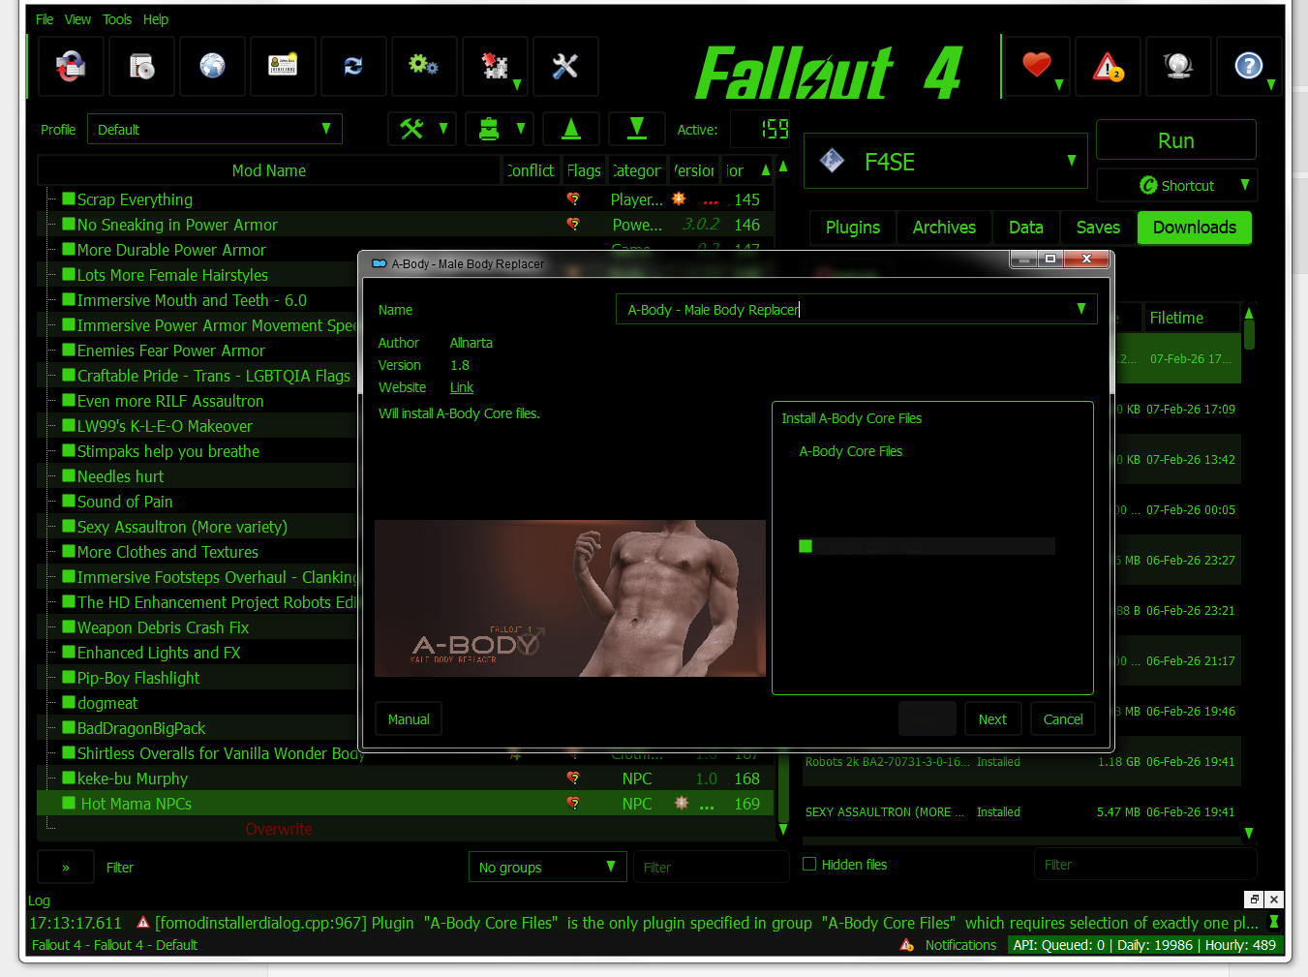Image resolution: width=1308 pixels, height=977 pixels.
Task: Click the green crossed-tools list options icon
Action: pos(411,128)
